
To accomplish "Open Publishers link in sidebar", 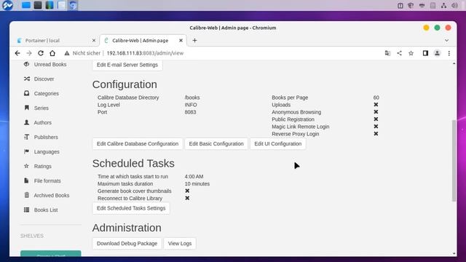I will [x=46, y=138].
